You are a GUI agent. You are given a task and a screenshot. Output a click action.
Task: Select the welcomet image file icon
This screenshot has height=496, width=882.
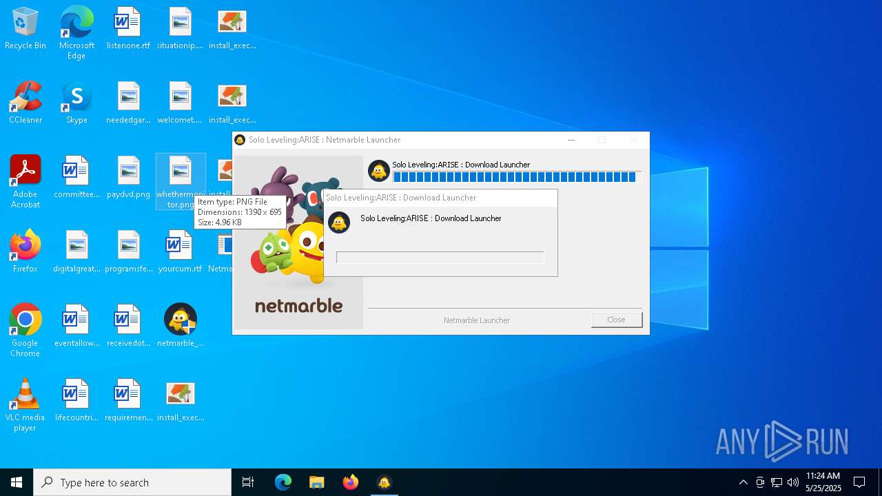point(180,103)
